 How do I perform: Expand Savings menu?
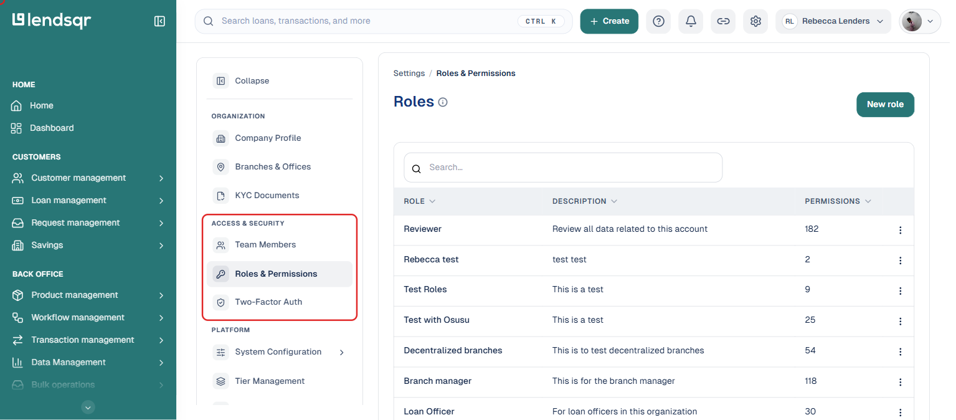[161, 246]
